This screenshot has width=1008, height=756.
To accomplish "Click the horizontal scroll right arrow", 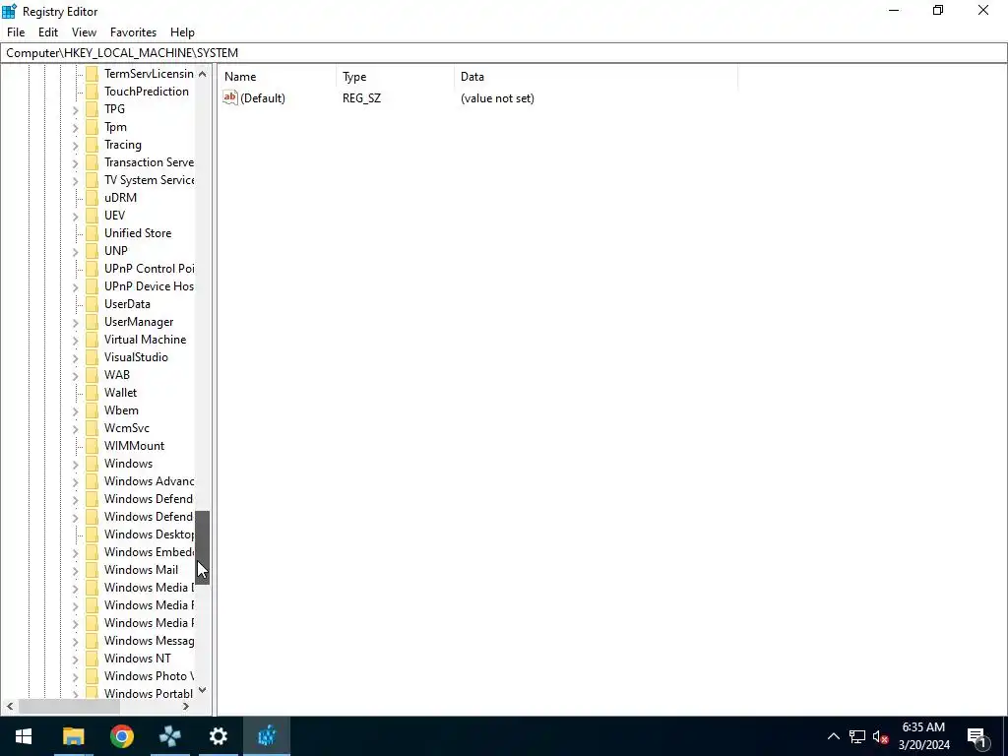I will tap(186, 707).
